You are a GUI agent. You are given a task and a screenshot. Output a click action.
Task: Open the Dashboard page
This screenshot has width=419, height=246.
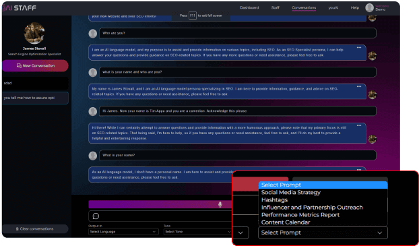point(249,8)
